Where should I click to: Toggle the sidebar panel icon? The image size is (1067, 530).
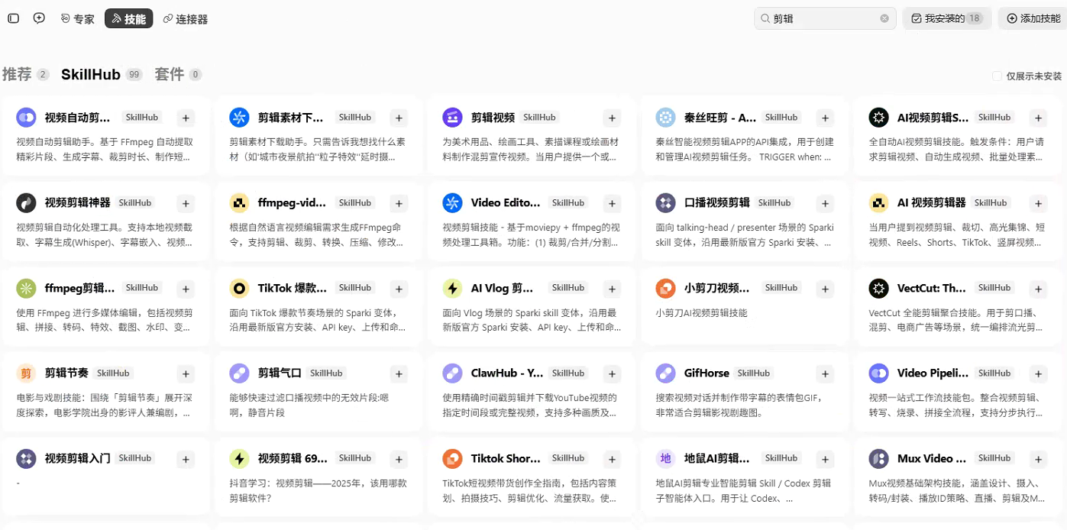pos(13,18)
